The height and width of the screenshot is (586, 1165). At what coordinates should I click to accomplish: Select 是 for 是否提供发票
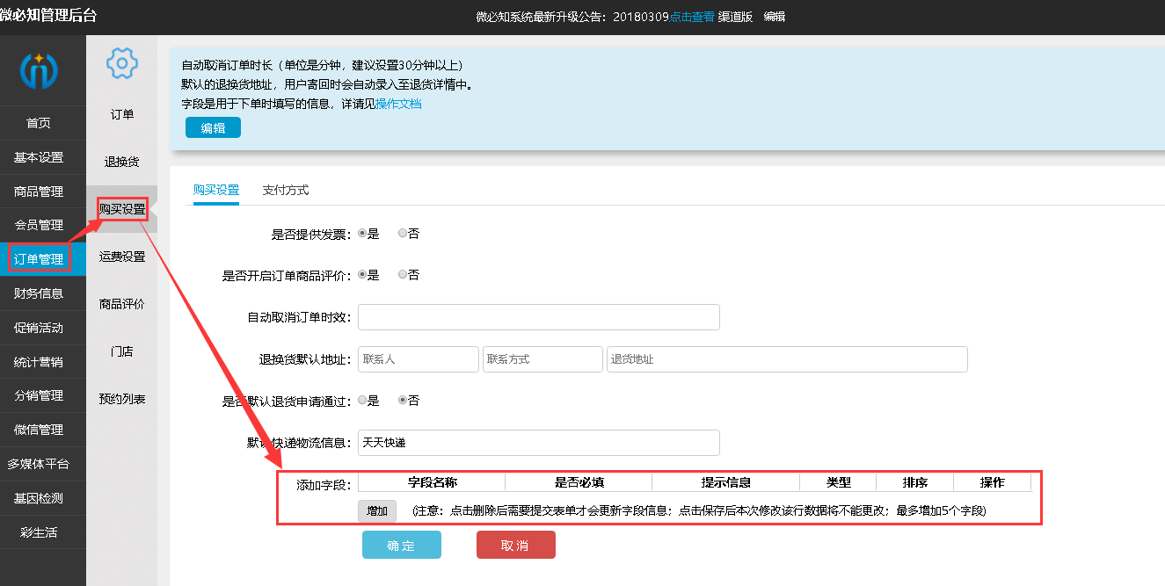point(362,234)
